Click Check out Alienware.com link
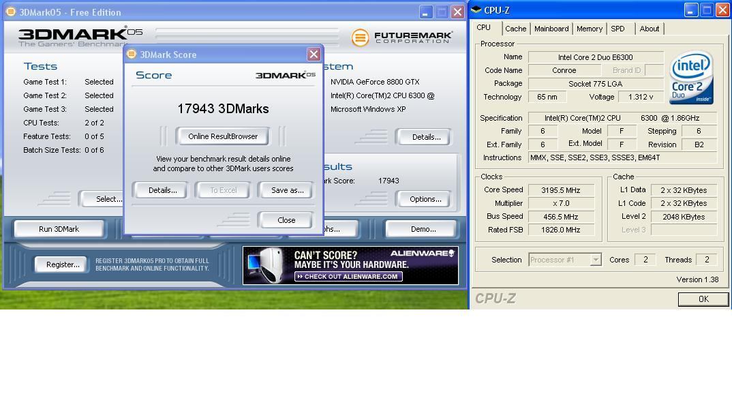Viewport: 732px width, 409px height. [x=348, y=276]
